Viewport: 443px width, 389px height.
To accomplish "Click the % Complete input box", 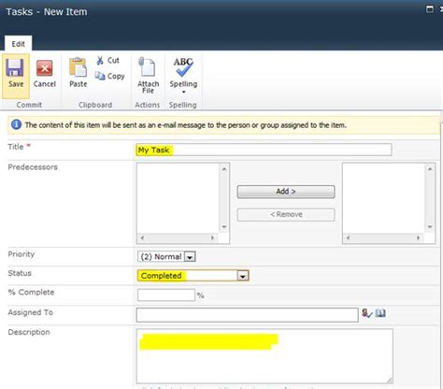I will click(x=166, y=295).
